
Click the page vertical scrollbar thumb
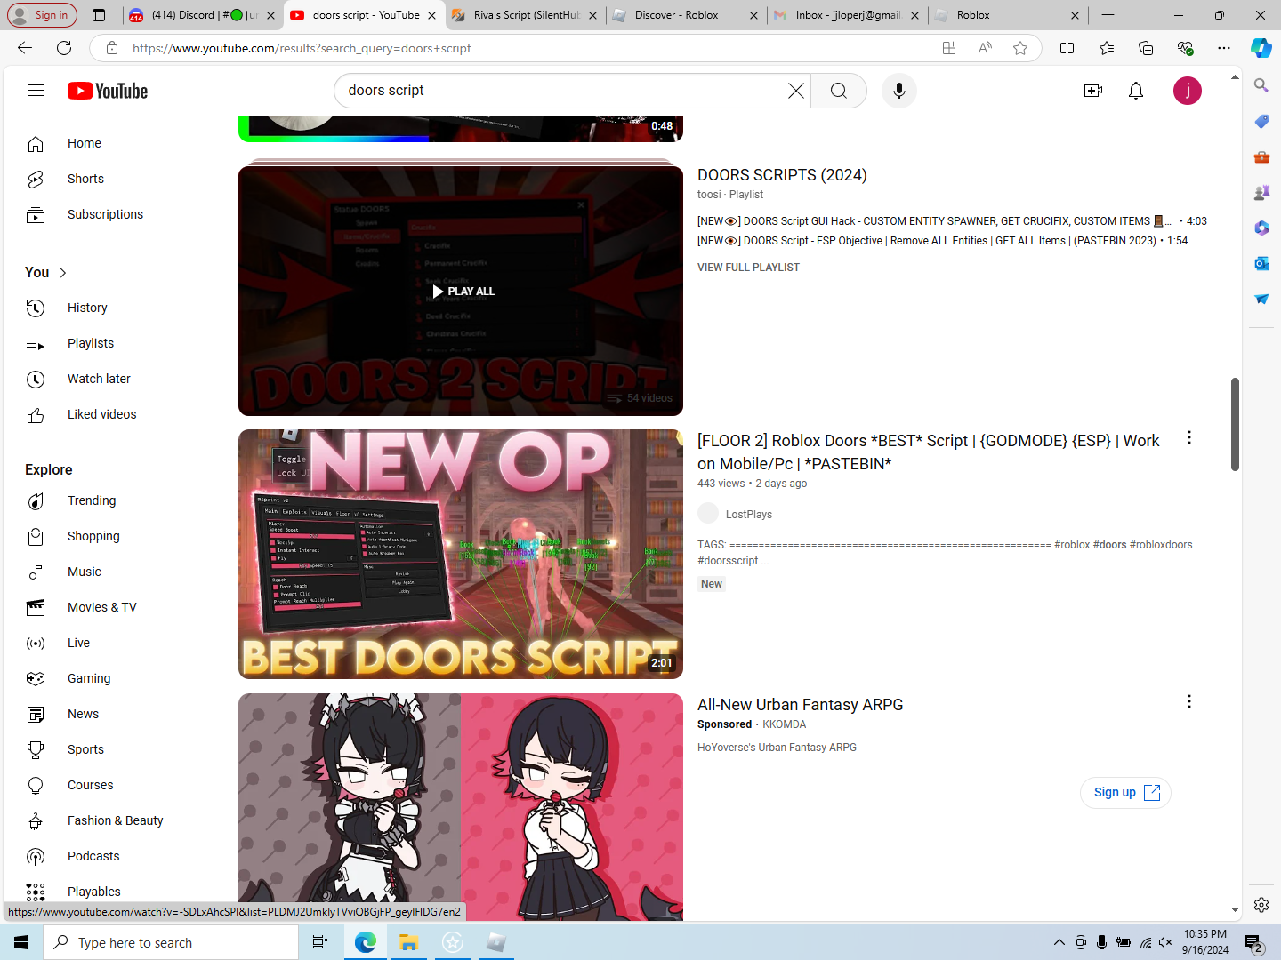[1235, 424]
